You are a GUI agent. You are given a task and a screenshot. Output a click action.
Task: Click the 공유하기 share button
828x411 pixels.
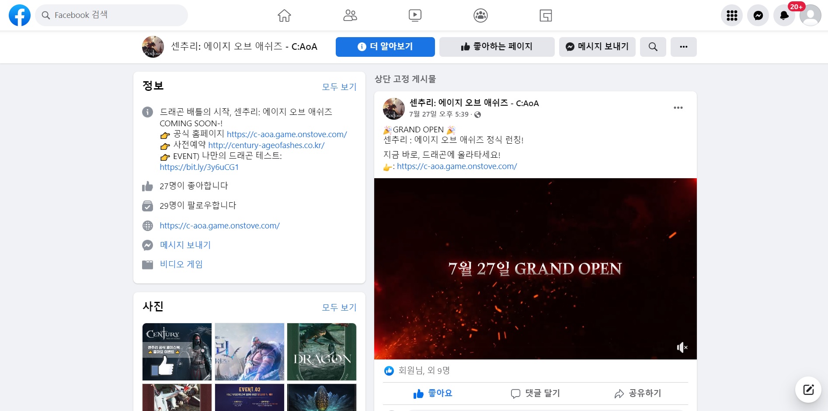637,394
